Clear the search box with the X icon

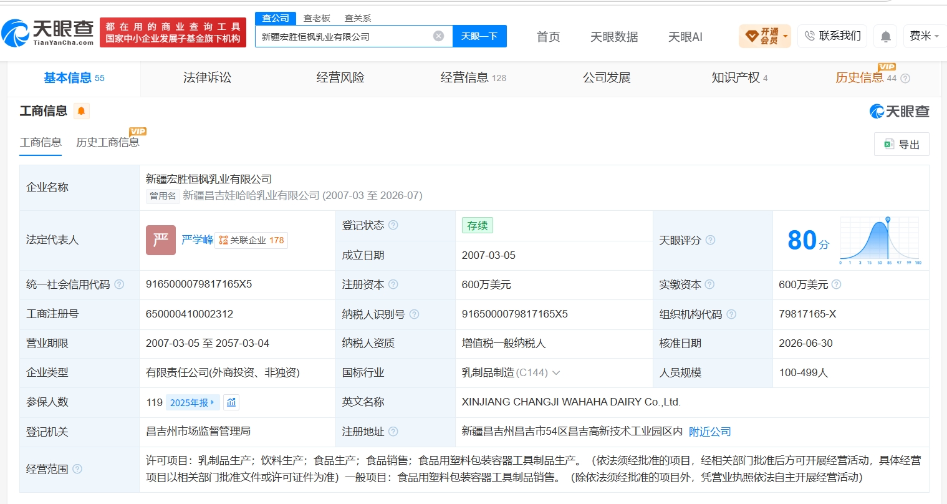438,36
